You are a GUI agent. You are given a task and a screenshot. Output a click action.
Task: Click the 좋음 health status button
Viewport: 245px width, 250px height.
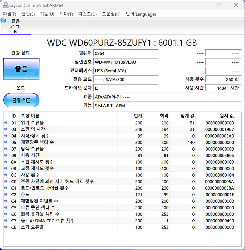21,69
